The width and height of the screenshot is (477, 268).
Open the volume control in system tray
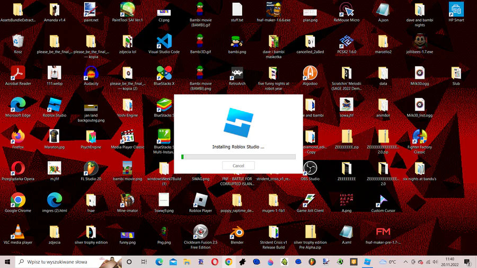435,262
